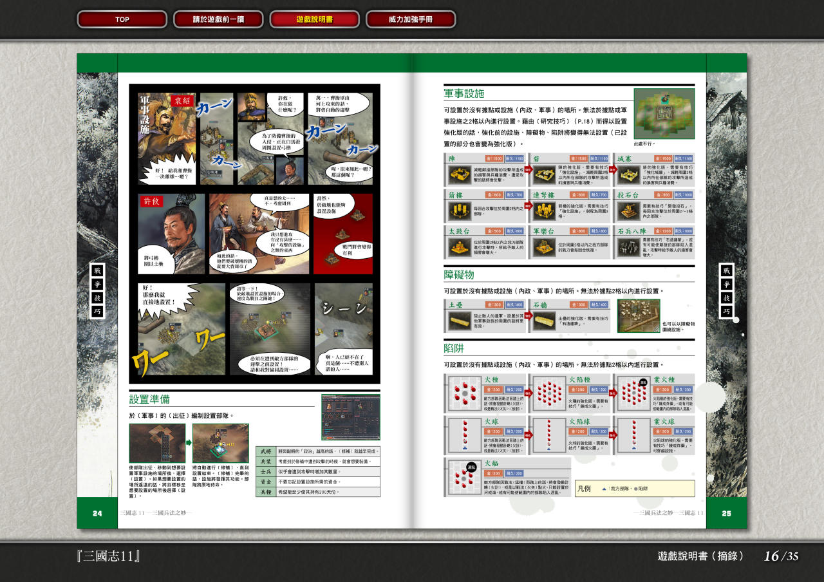Click the 城塞 facility icon
Image resolution: width=824 pixels, height=582 pixels.
[628, 174]
